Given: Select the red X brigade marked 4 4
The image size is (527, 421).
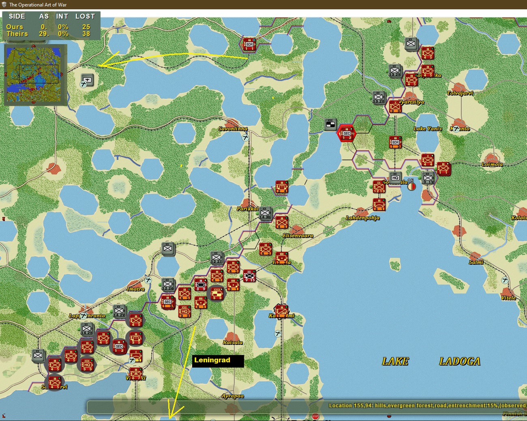Looking at the screenshot, I should [x=428, y=160].
